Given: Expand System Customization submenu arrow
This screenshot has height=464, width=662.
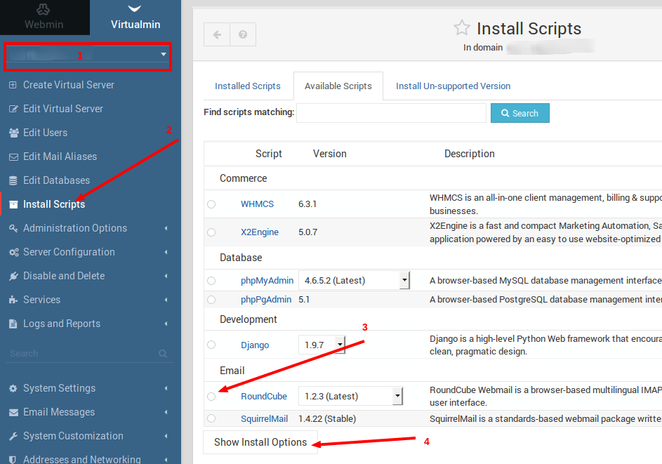Looking at the screenshot, I should 166,436.
